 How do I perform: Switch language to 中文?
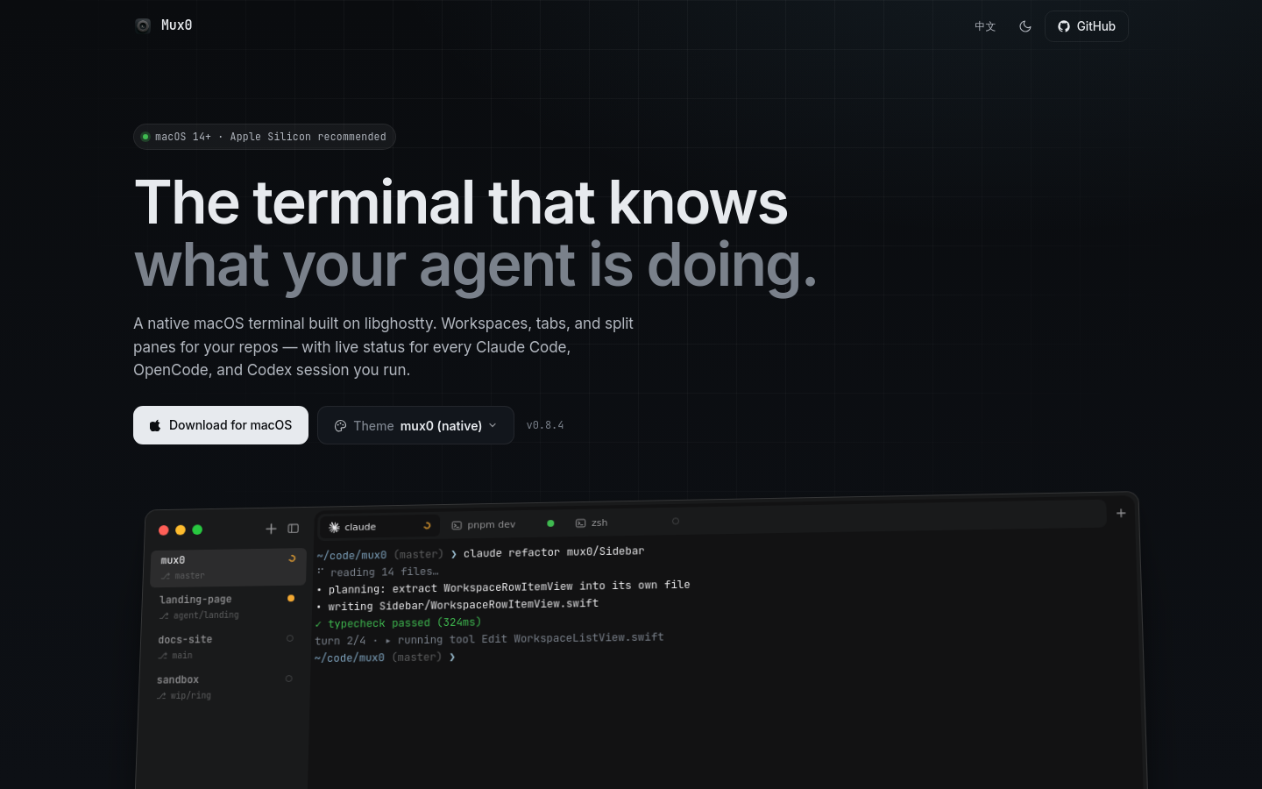pos(985,26)
